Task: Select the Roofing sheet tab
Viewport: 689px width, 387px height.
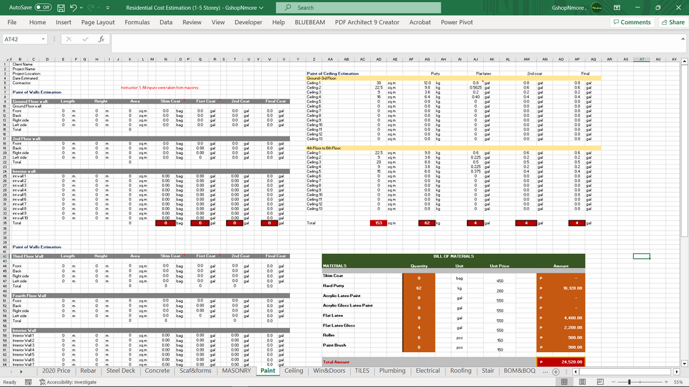Action: [460, 371]
